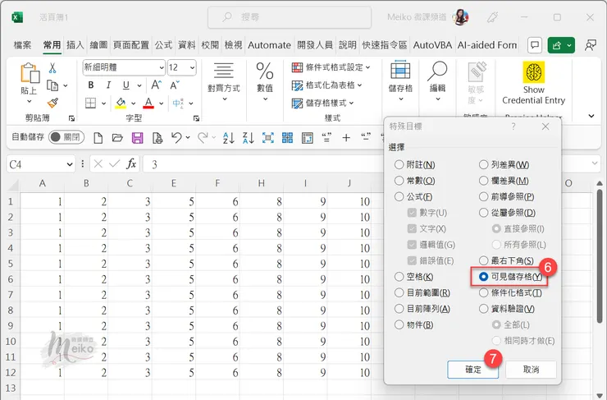Image resolution: width=607 pixels, height=400 pixels.
Task: Open the font size dropdown showing 12
Action: tap(192, 68)
